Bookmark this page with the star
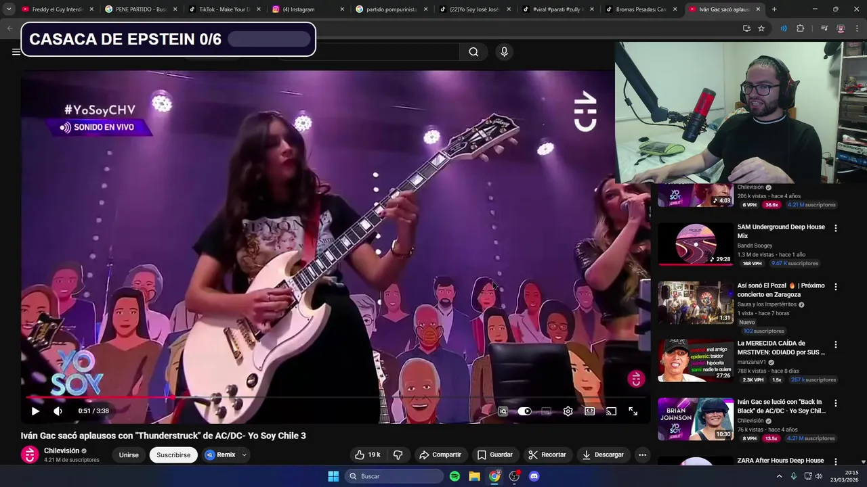Viewport: 867px width, 487px height. point(761,28)
